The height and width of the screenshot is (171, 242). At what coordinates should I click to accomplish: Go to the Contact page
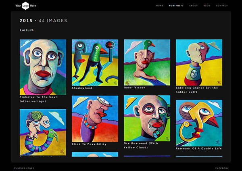[x=222, y=6]
